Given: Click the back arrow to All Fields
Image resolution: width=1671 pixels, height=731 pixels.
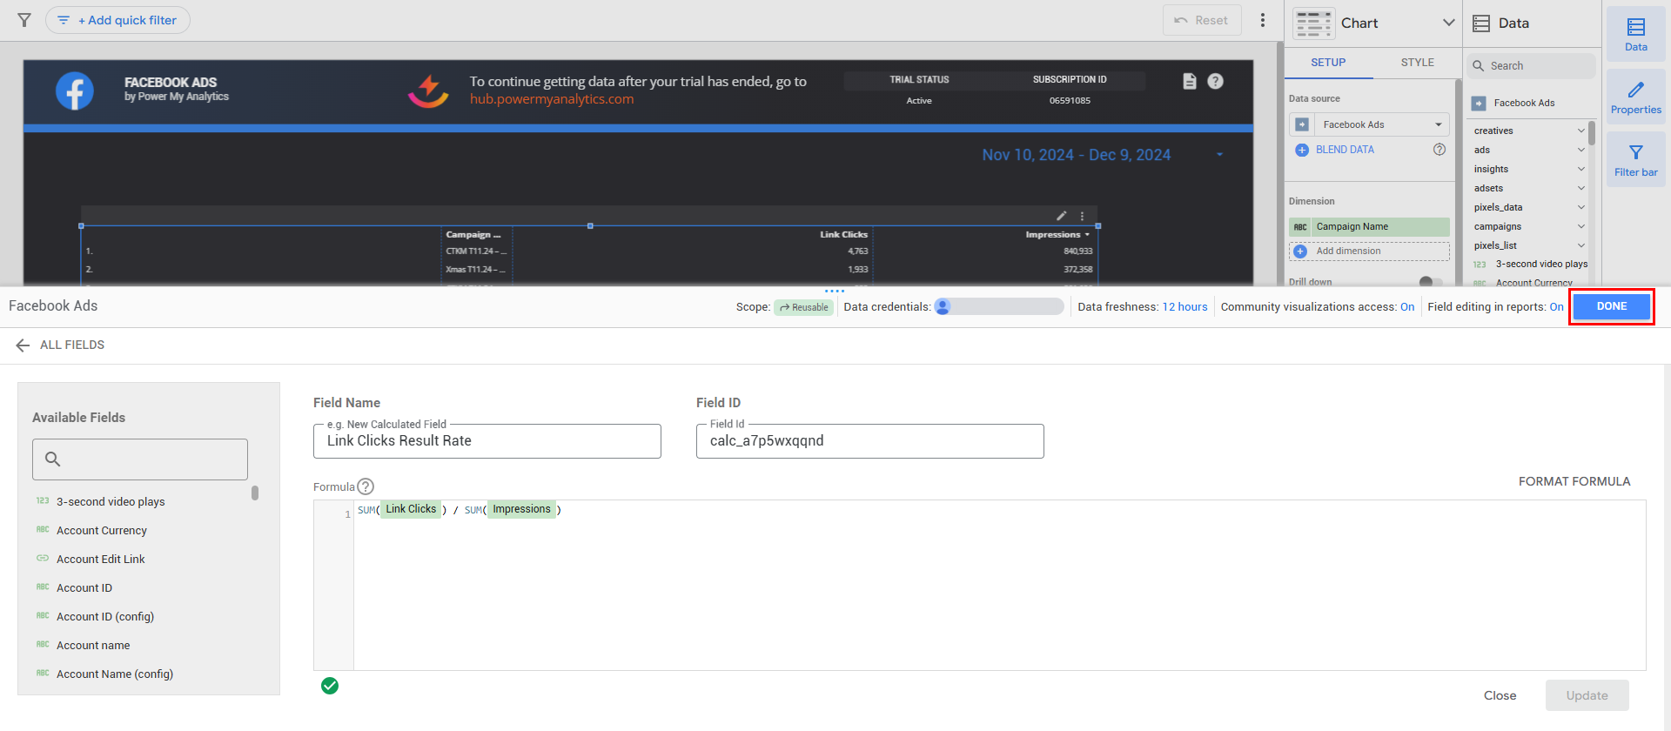Looking at the screenshot, I should (23, 345).
